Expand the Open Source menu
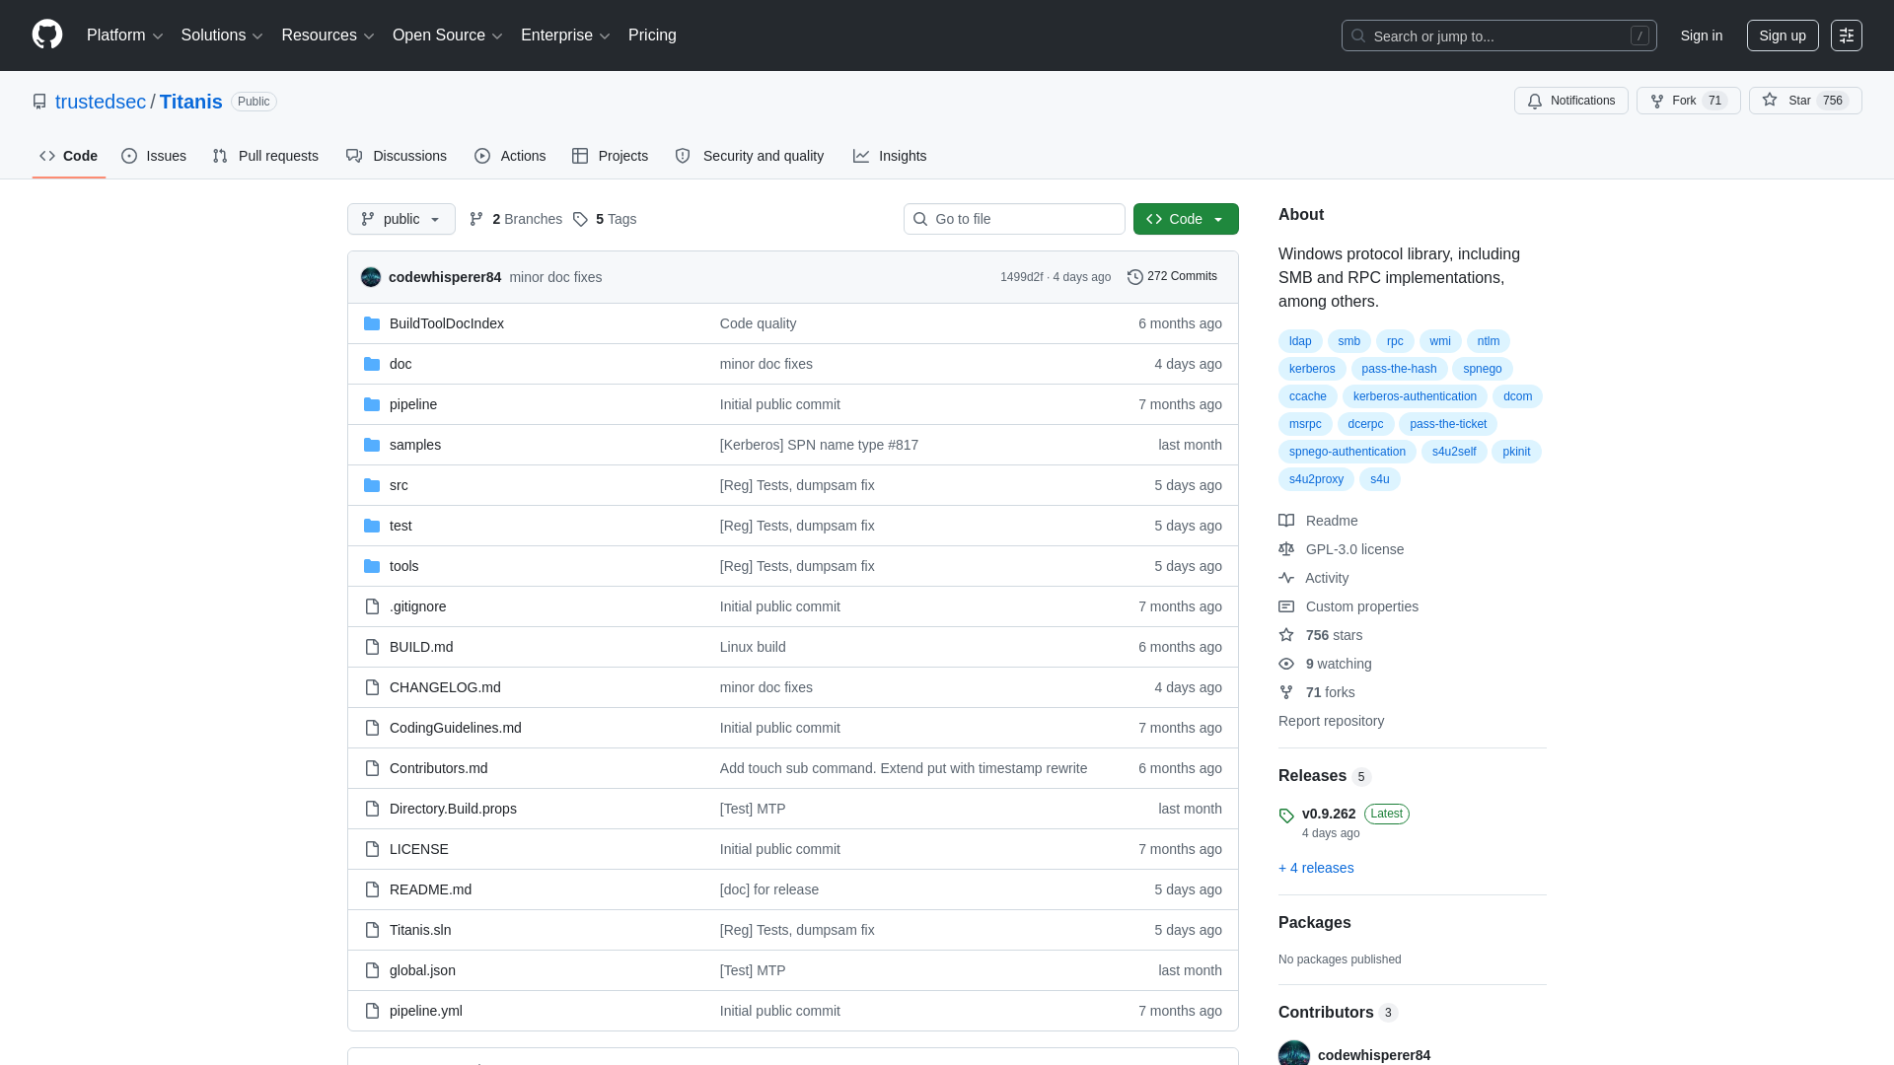 tap(448, 35)
